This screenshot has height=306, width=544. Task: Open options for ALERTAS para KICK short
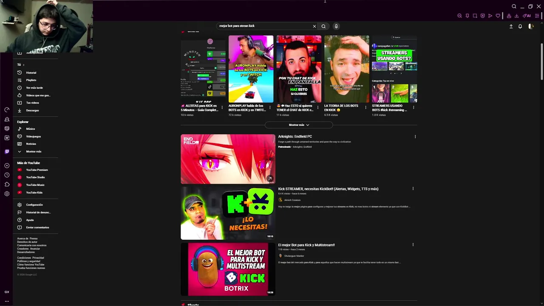[x=222, y=108]
